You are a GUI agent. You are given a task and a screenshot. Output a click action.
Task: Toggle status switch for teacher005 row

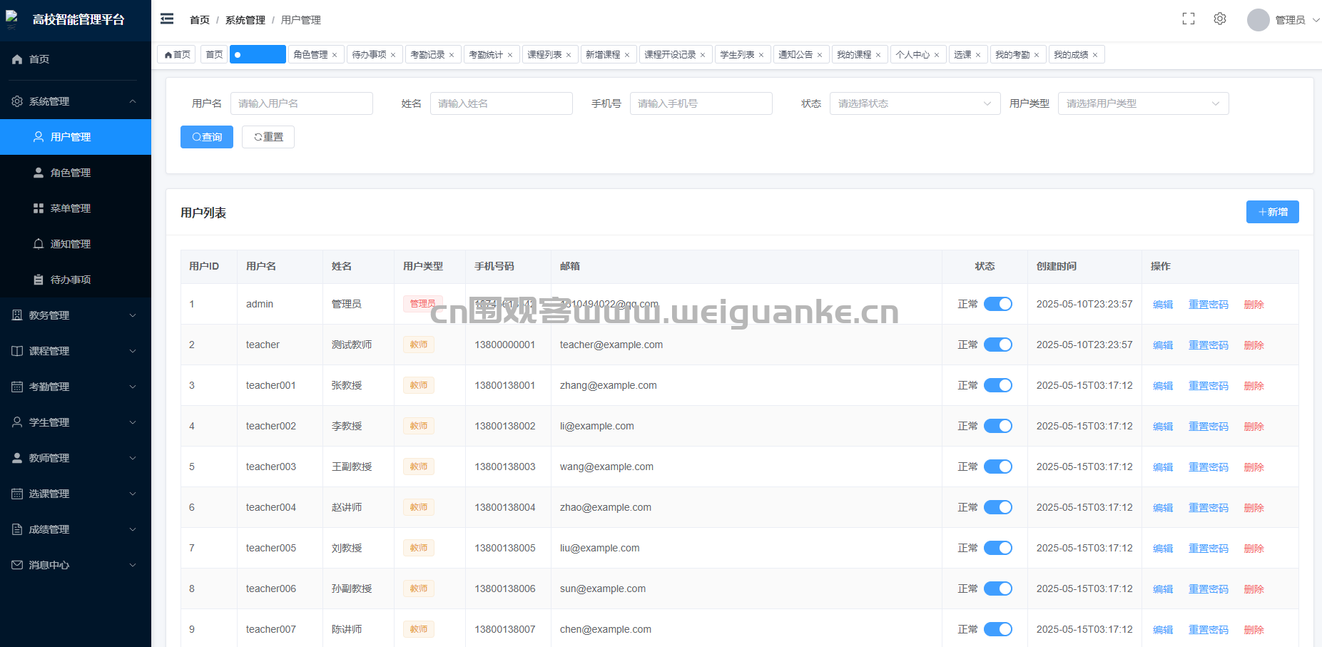(x=997, y=548)
